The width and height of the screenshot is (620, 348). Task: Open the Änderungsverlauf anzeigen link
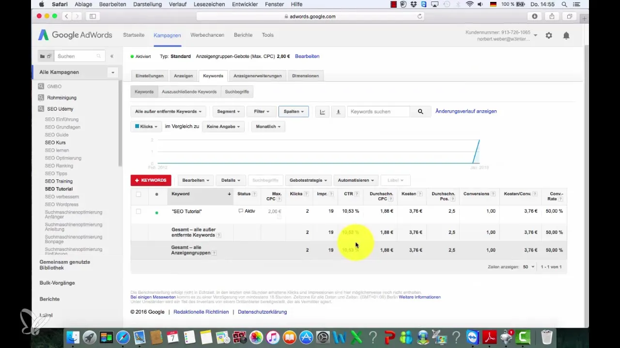point(466,111)
